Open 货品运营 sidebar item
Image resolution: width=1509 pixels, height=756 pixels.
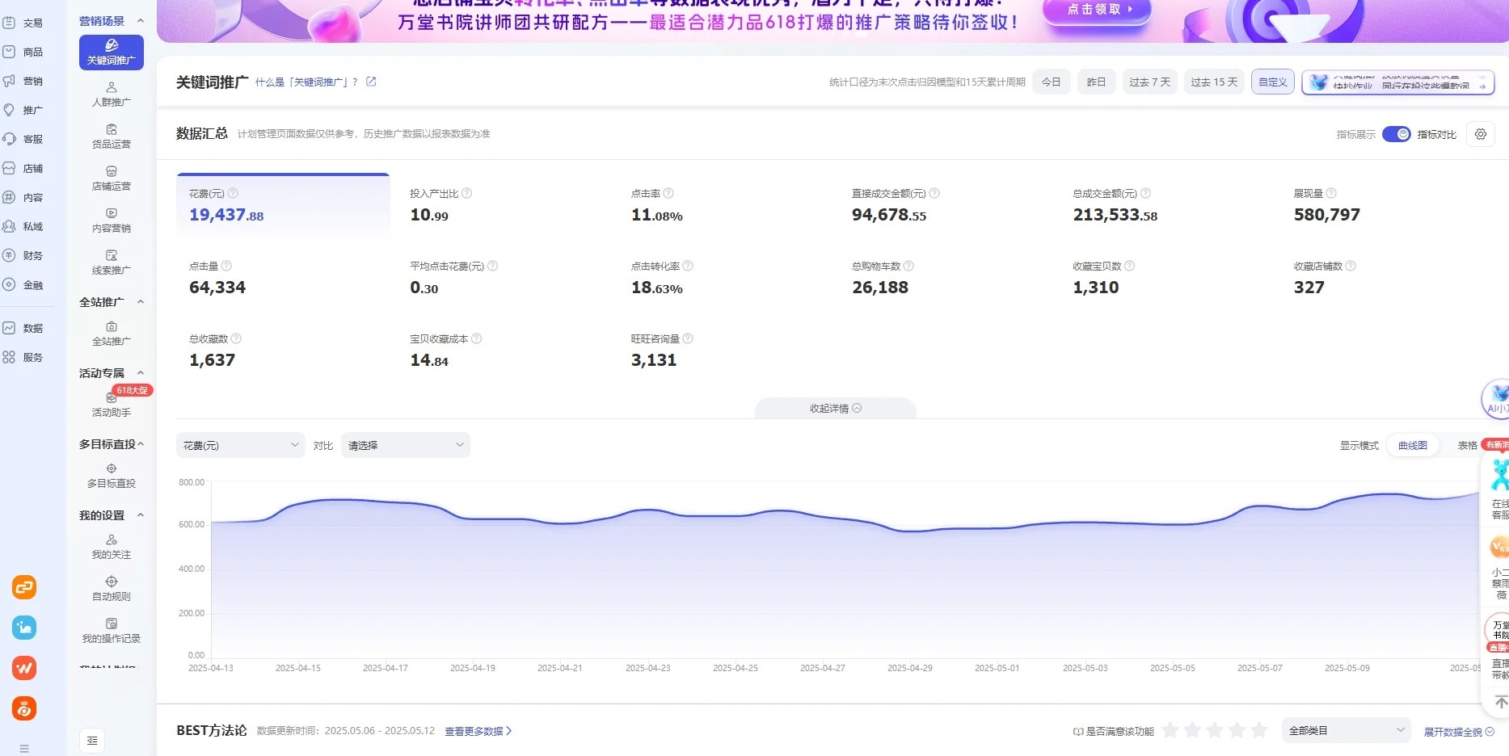(112, 136)
